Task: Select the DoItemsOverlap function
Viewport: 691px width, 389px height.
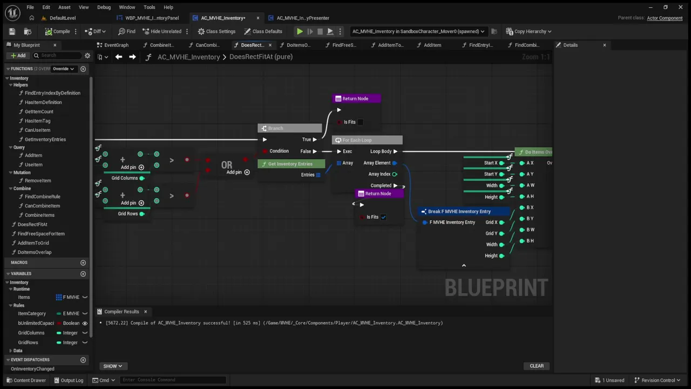Action: 35,252
